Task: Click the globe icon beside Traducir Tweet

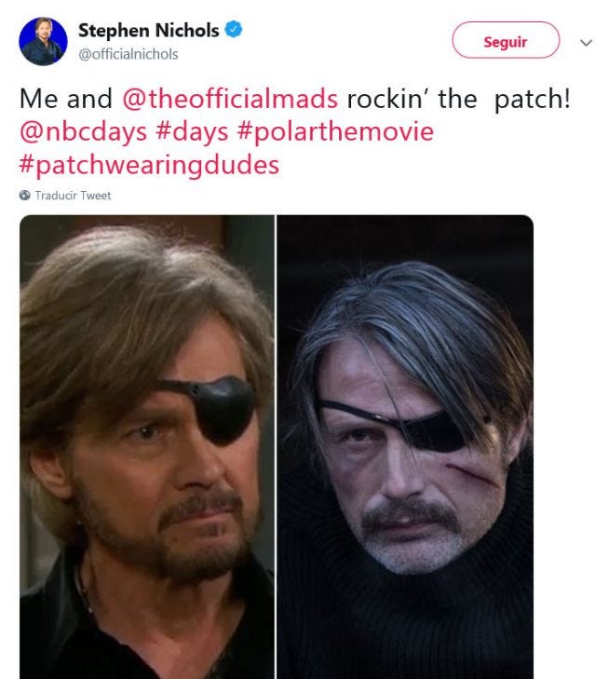Action: coord(24,196)
